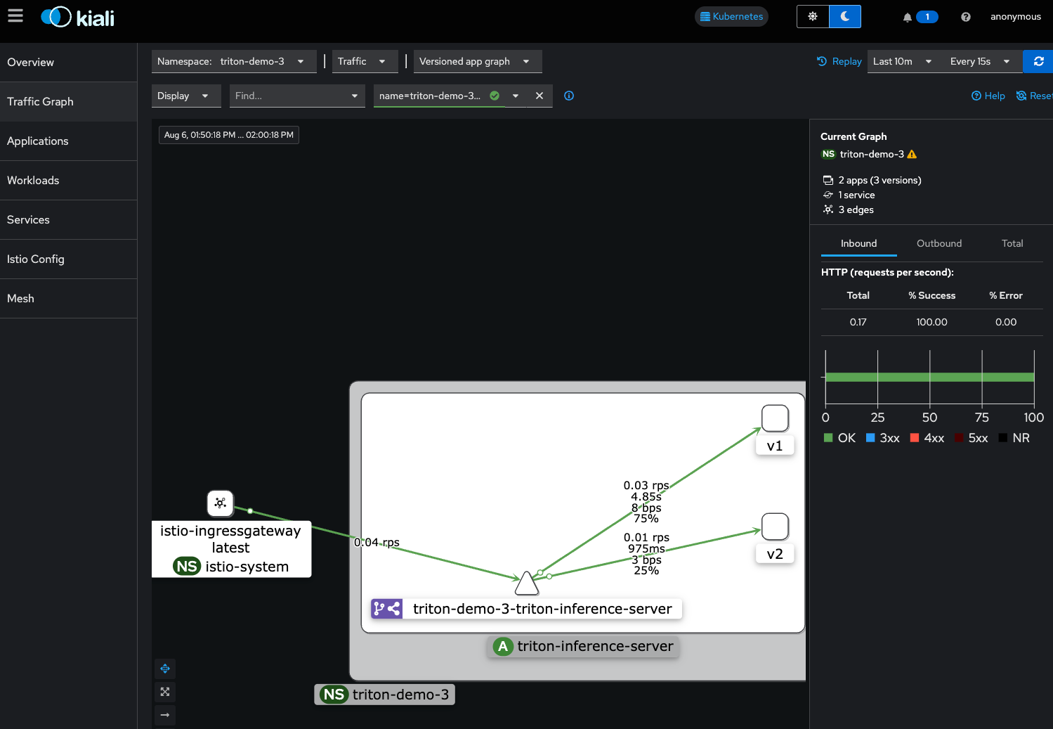Expand the Namespace triton-demo-3 dropdown
This screenshot has width=1053, height=729.
click(234, 61)
